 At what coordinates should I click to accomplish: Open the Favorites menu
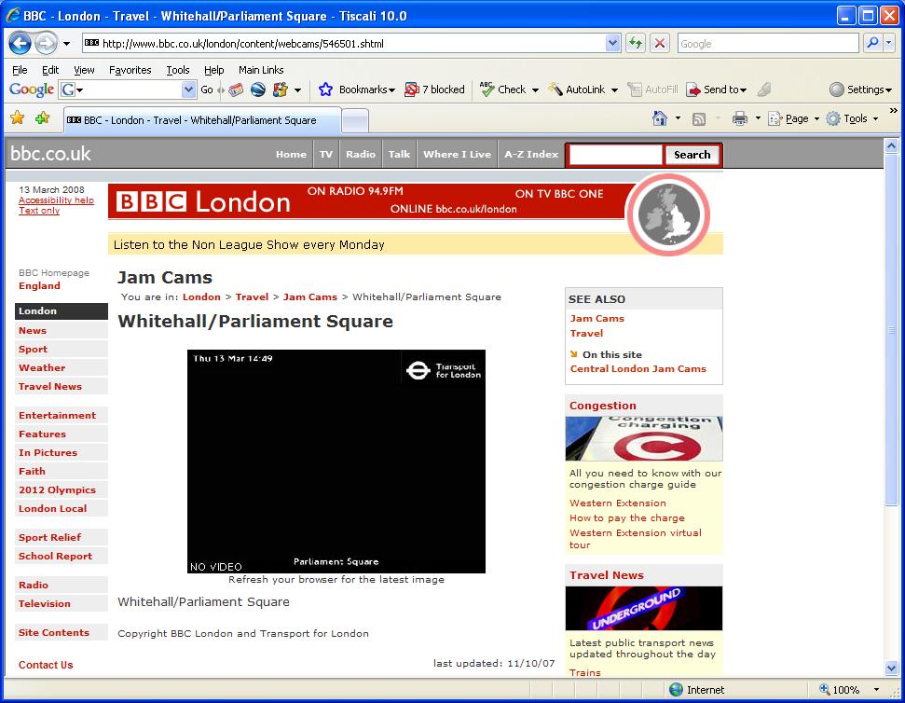(x=130, y=69)
